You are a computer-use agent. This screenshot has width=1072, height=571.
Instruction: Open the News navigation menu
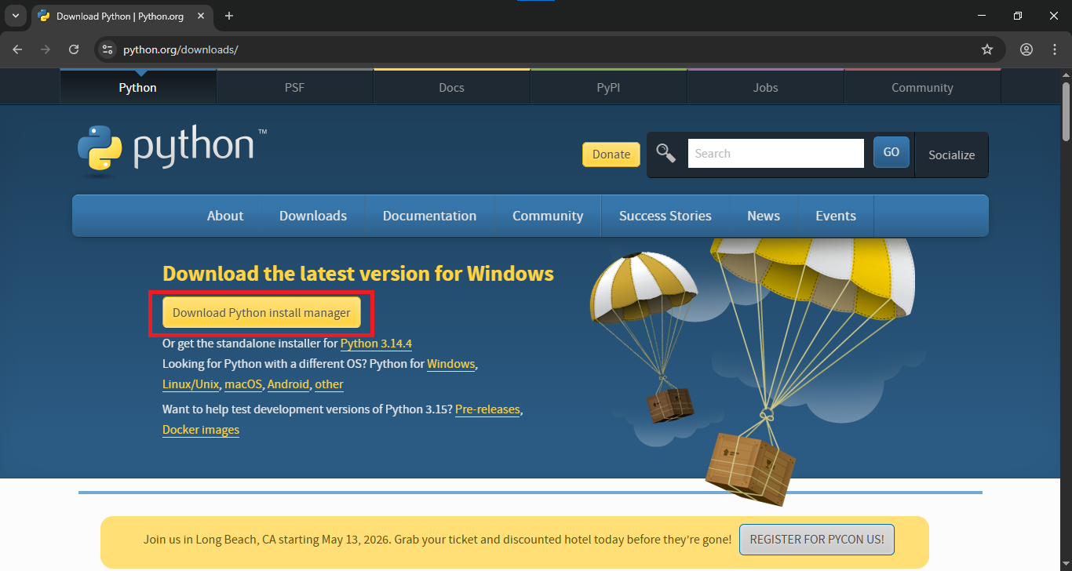764,216
